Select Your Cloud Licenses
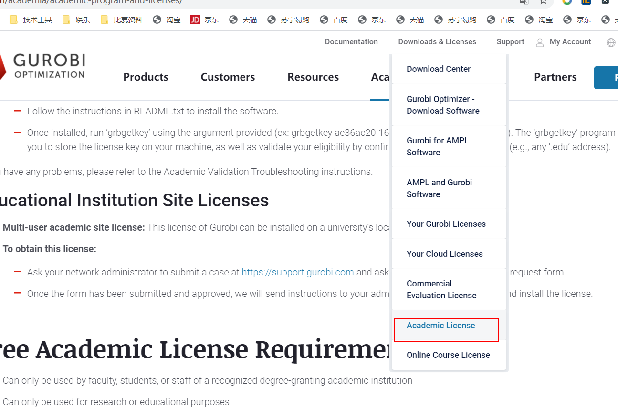The image size is (618, 408). click(449, 254)
